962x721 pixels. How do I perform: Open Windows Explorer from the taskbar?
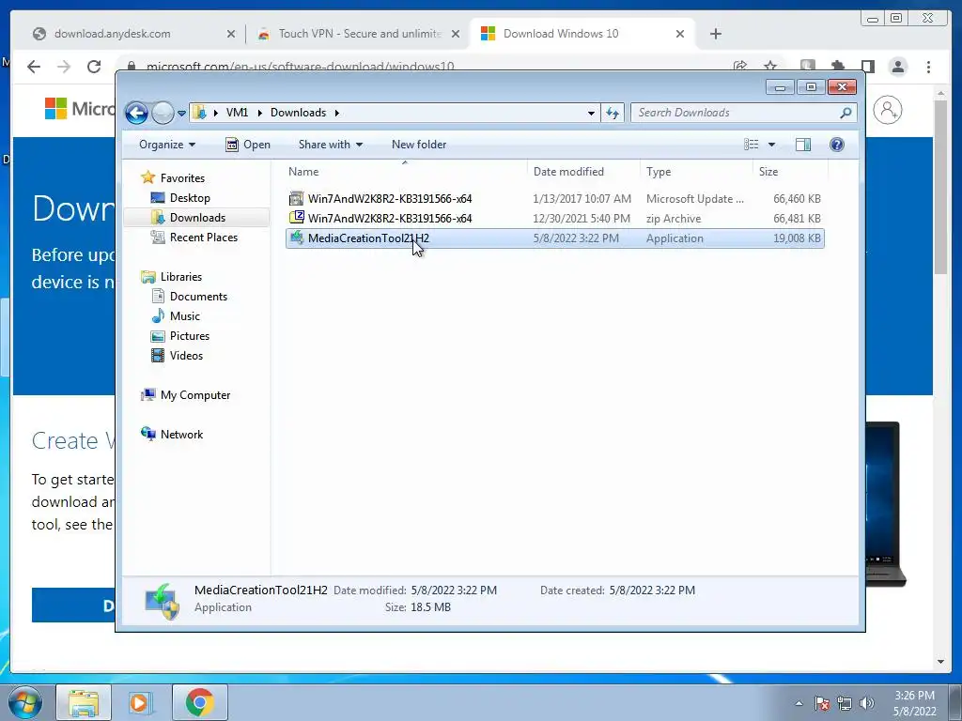84,702
